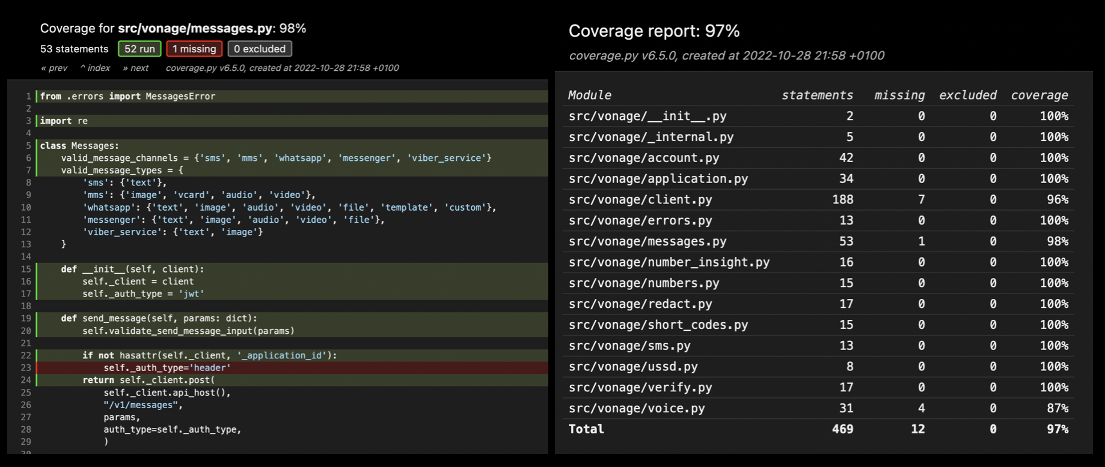The height and width of the screenshot is (467, 1105).
Task: Click line number 1 in source listing
Action: click(28, 96)
